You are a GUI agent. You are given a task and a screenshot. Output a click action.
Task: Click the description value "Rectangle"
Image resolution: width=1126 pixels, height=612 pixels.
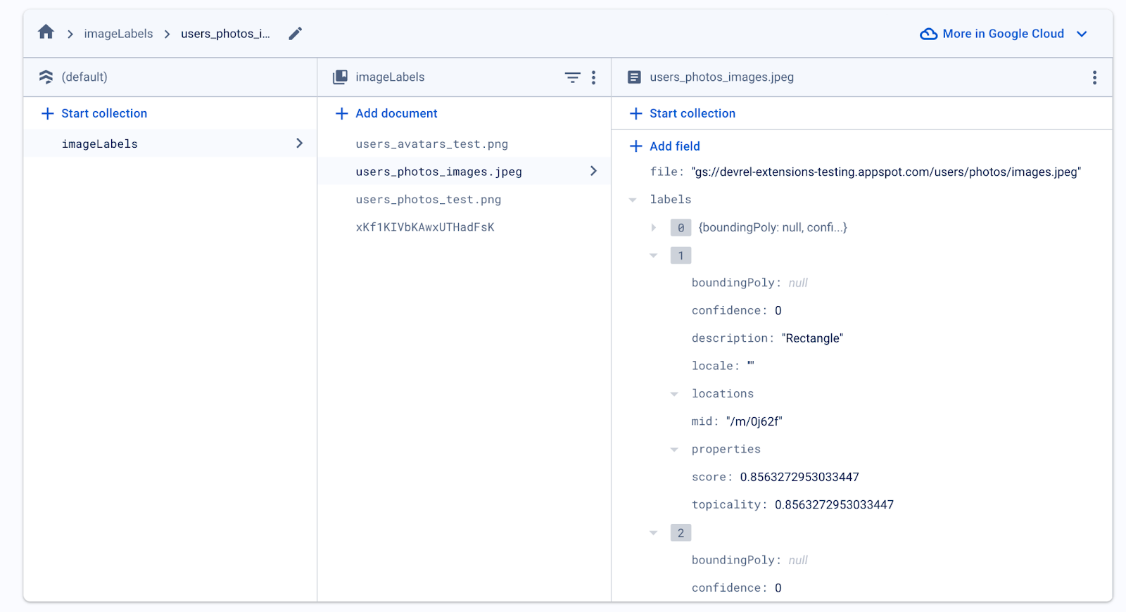tap(812, 338)
